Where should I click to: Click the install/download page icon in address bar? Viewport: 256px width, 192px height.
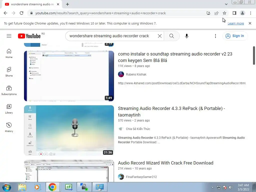pos(208,13)
